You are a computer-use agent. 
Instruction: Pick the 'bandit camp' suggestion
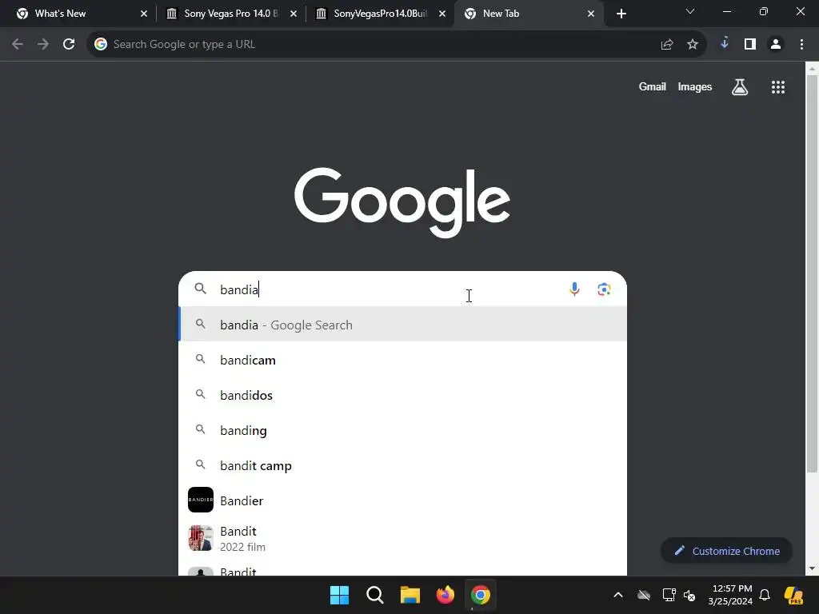click(x=403, y=465)
